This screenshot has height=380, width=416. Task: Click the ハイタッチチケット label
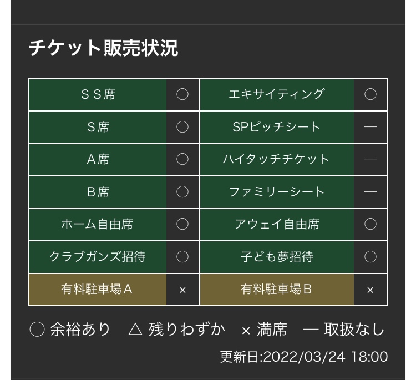[x=277, y=159]
